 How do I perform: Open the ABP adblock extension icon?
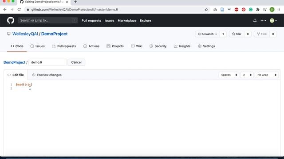(x=237, y=10)
